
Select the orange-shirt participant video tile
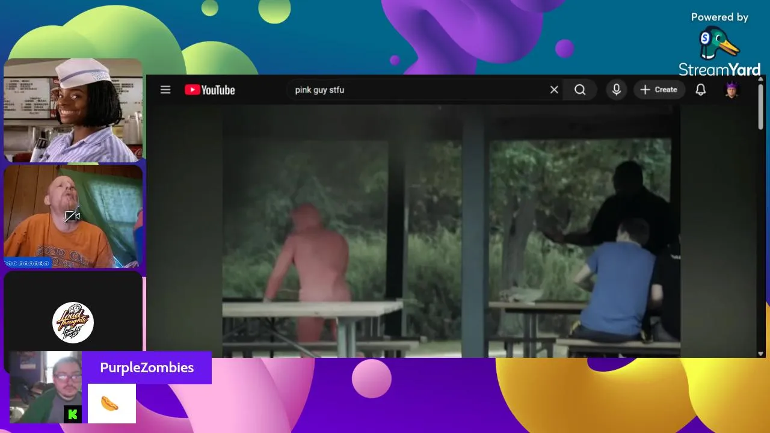coord(73,216)
